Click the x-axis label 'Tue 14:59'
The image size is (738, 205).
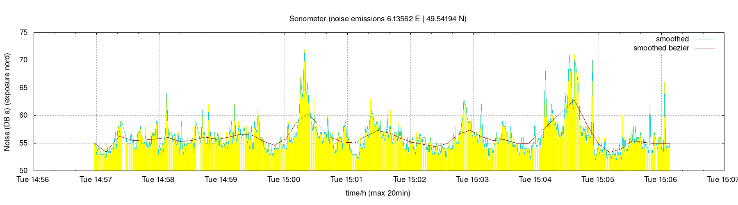(221, 180)
